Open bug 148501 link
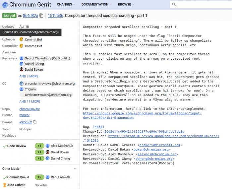This screenshot has height=189, width=232. pos(98,126)
